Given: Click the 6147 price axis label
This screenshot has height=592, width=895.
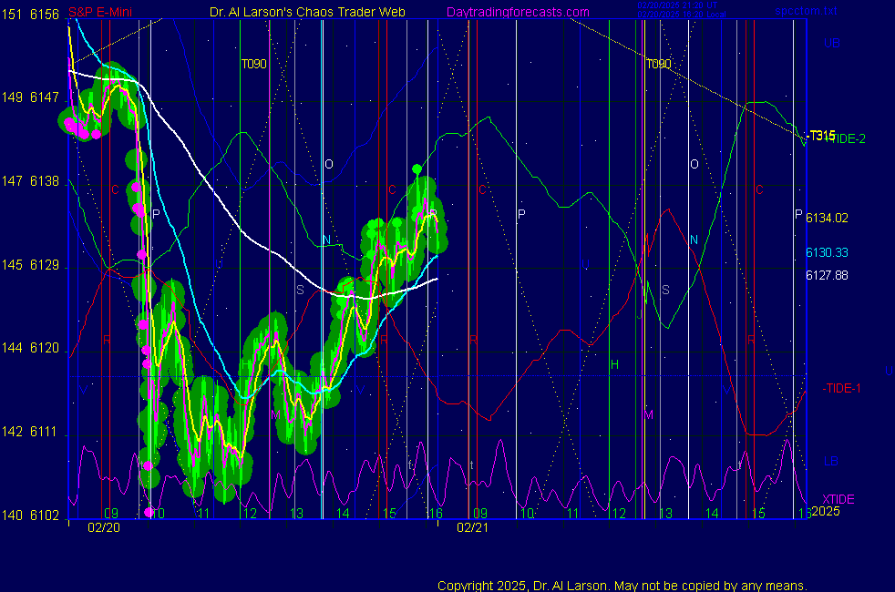Looking at the screenshot, I should 45,97.
